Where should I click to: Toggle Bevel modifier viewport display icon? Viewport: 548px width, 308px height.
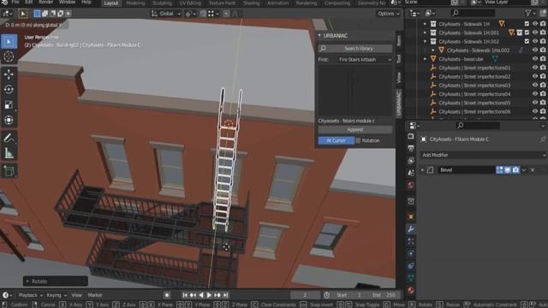point(508,170)
